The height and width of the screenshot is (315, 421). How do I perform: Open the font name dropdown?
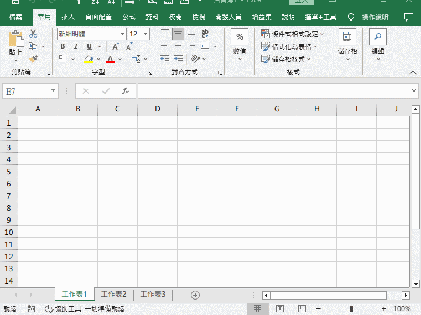tap(121, 34)
